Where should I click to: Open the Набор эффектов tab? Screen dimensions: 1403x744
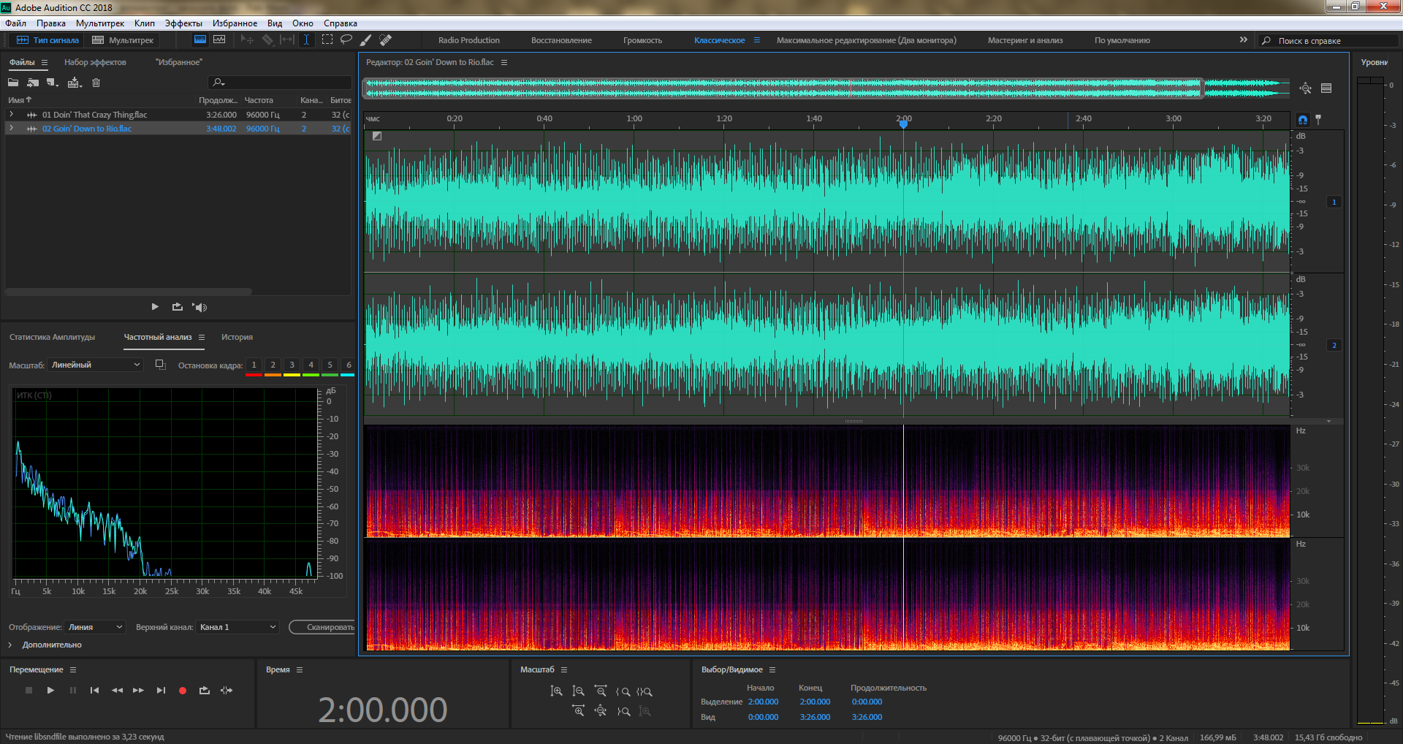point(95,62)
